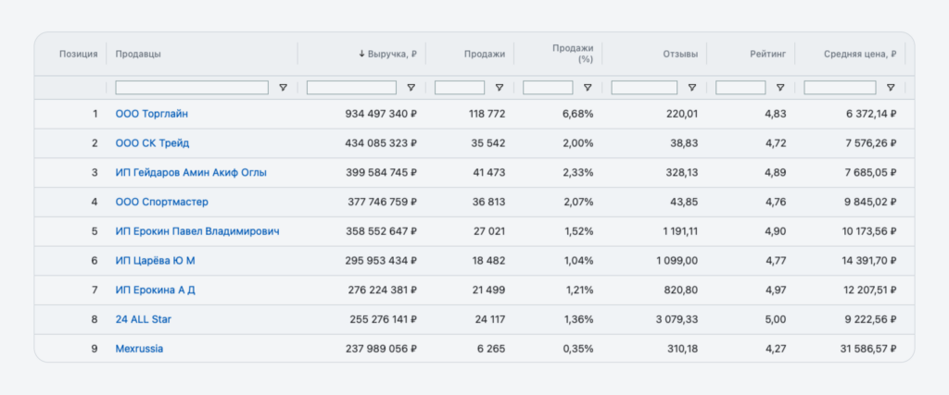
Task: Open seller ООО Спортмастер link
Action: pyautogui.click(x=161, y=202)
